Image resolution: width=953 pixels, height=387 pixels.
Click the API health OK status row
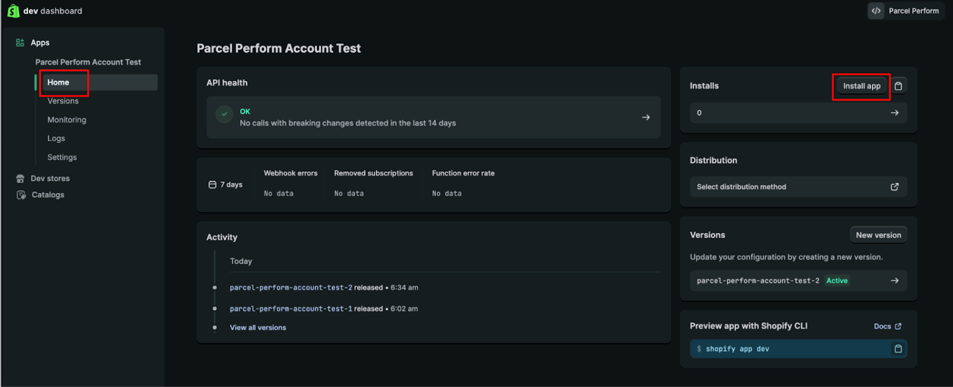(434, 117)
